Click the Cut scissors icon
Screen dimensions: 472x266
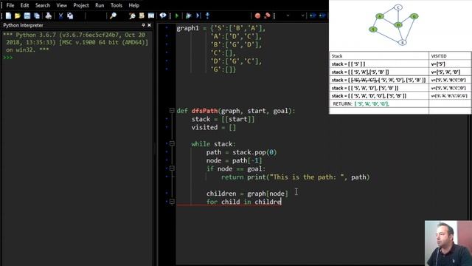pyautogui.click(x=60, y=16)
